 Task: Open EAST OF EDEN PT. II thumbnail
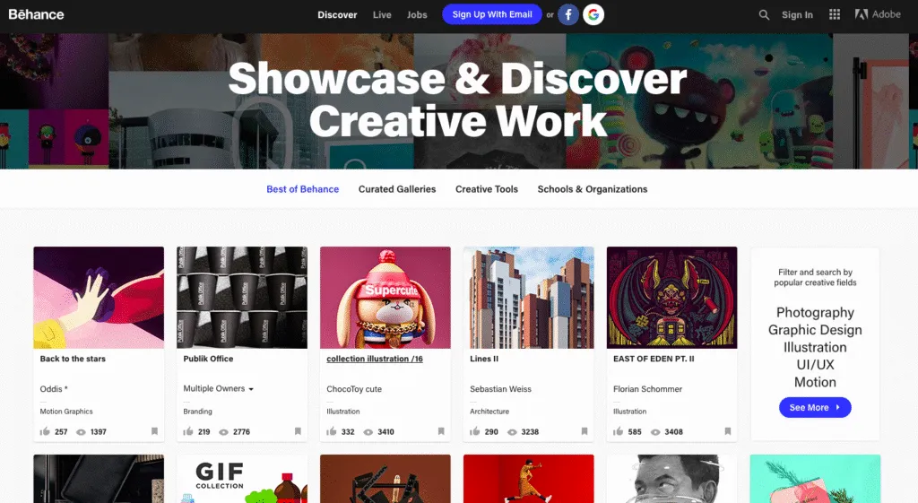672,298
